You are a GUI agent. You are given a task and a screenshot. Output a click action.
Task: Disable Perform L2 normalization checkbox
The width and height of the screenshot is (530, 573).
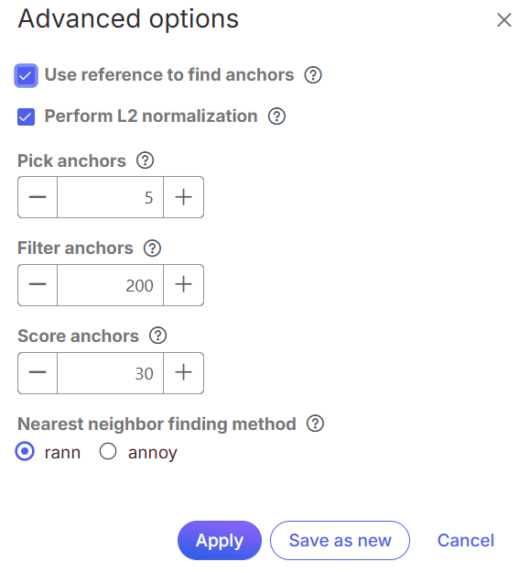[26, 117]
